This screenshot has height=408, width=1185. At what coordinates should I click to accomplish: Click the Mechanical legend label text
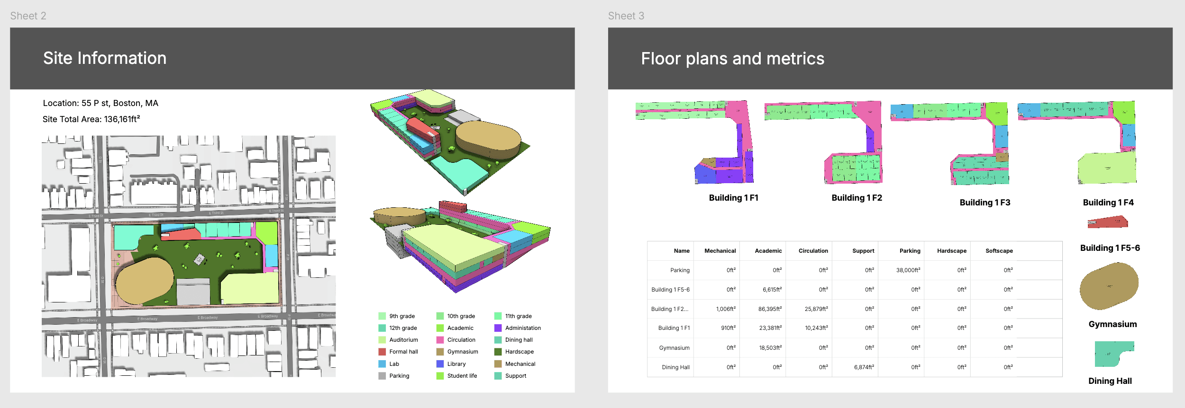coord(520,364)
